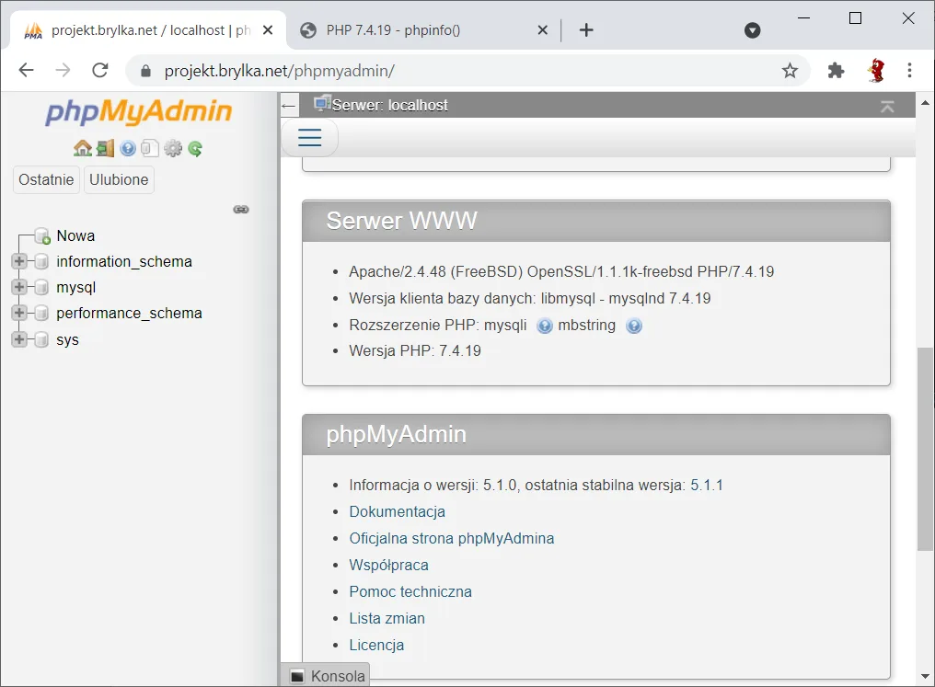Image resolution: width=935 pixels, height=687 pixels.
Task: Click the Serwer WWW panel header
Action: click(x=596, y=221)
